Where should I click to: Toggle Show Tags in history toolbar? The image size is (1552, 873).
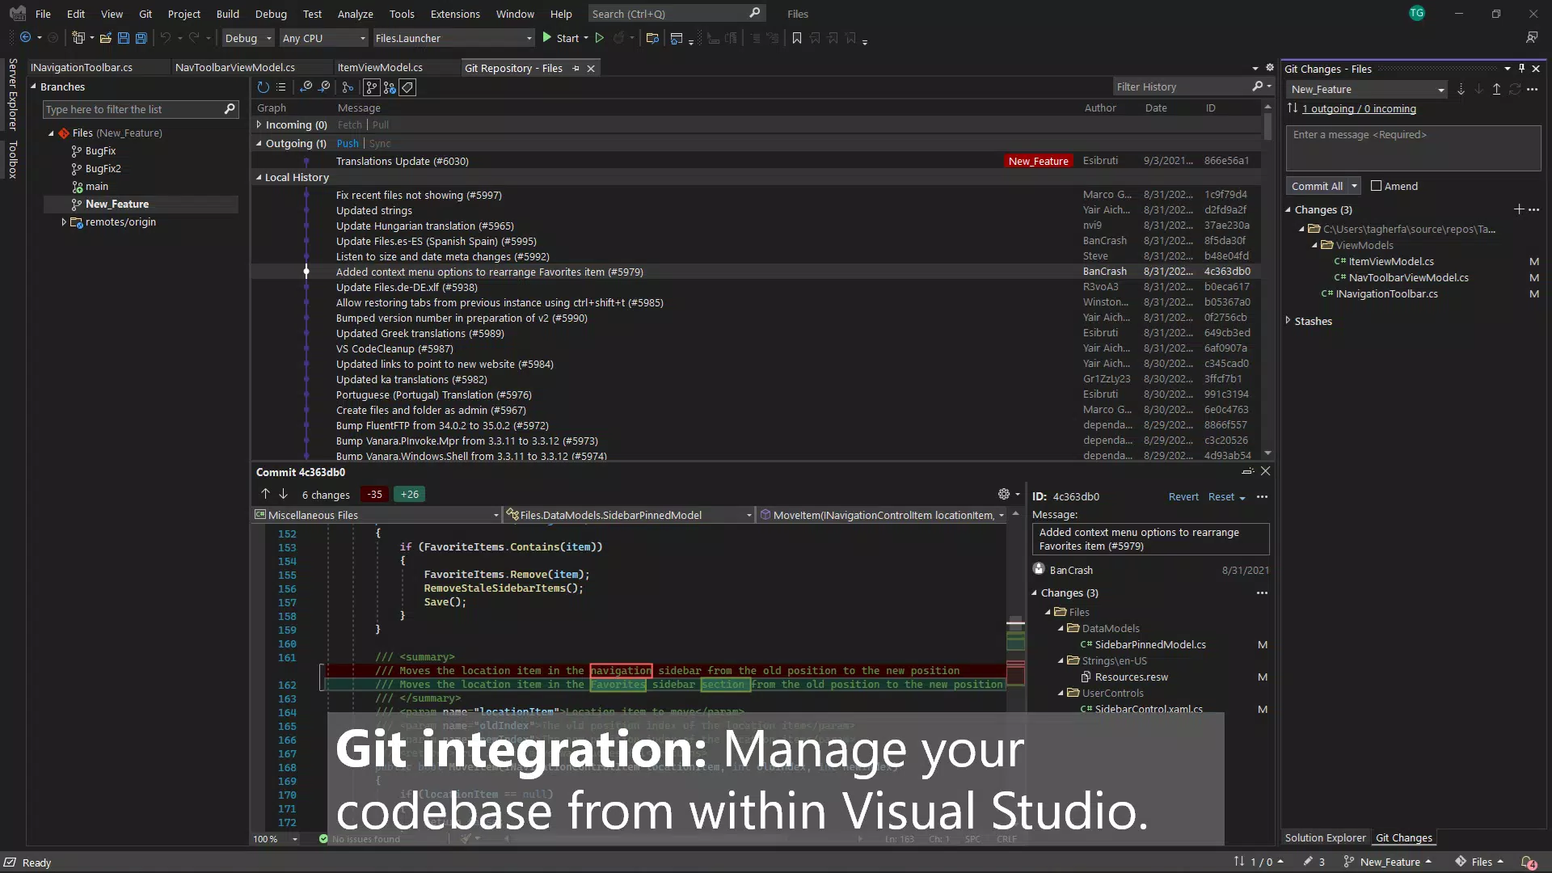tap(408, 87)
